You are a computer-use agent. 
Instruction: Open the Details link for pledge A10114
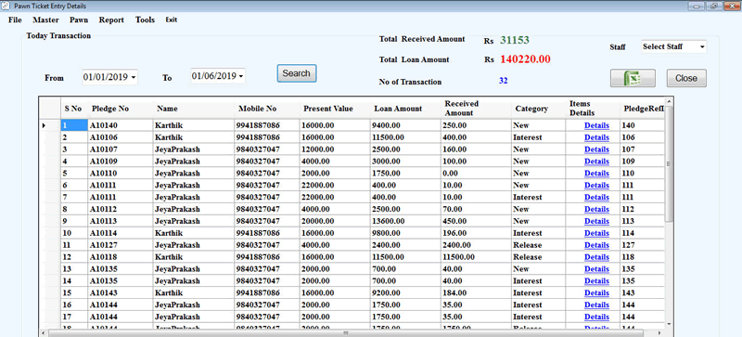point(596,233)
